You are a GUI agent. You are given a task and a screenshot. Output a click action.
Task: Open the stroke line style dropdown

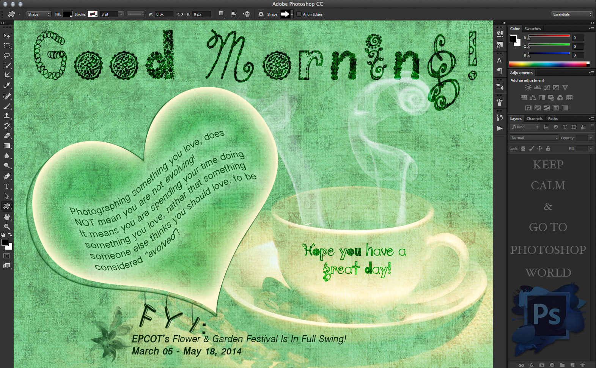tap(136, 14)
